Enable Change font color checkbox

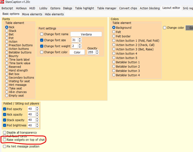click(x=42, y=52)
